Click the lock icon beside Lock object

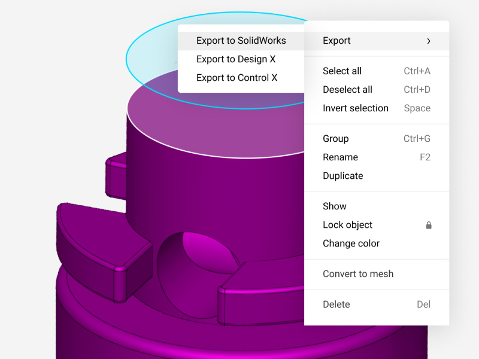[x=429, y=225]
